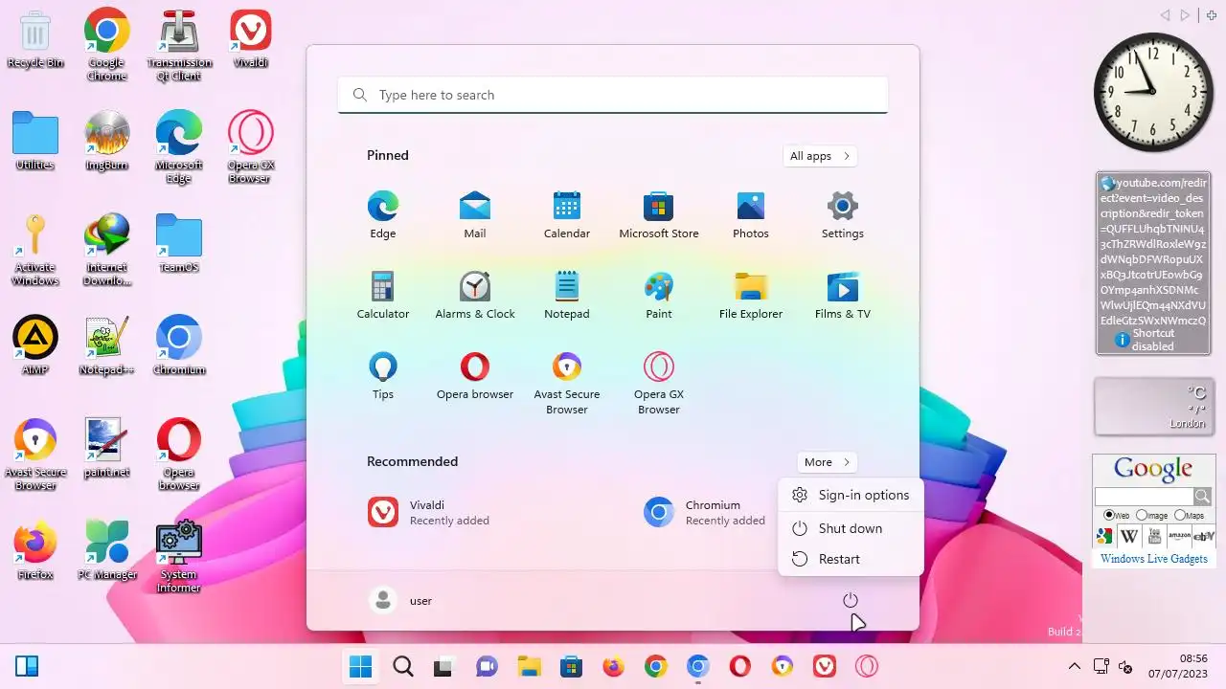
Task: Show hidden system tray icons
Action: tap(1074, 666)
